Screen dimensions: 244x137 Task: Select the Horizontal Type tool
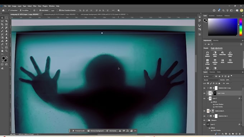[x=6, y=44]
